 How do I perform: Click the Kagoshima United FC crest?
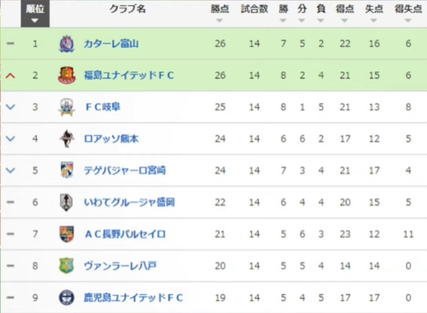click(67, 298)
